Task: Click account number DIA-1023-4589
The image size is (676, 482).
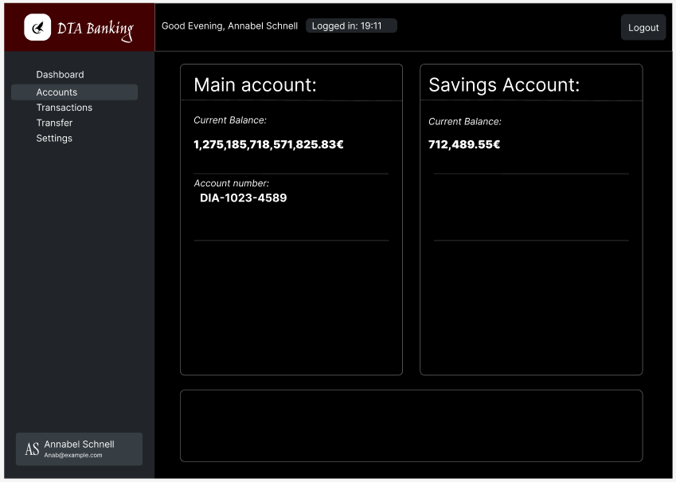Action: tap(243, 198)
